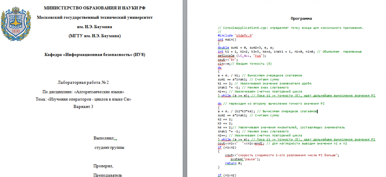Click the line starting 'Тема: «Изучения операторов'

(x=83, y=99)
